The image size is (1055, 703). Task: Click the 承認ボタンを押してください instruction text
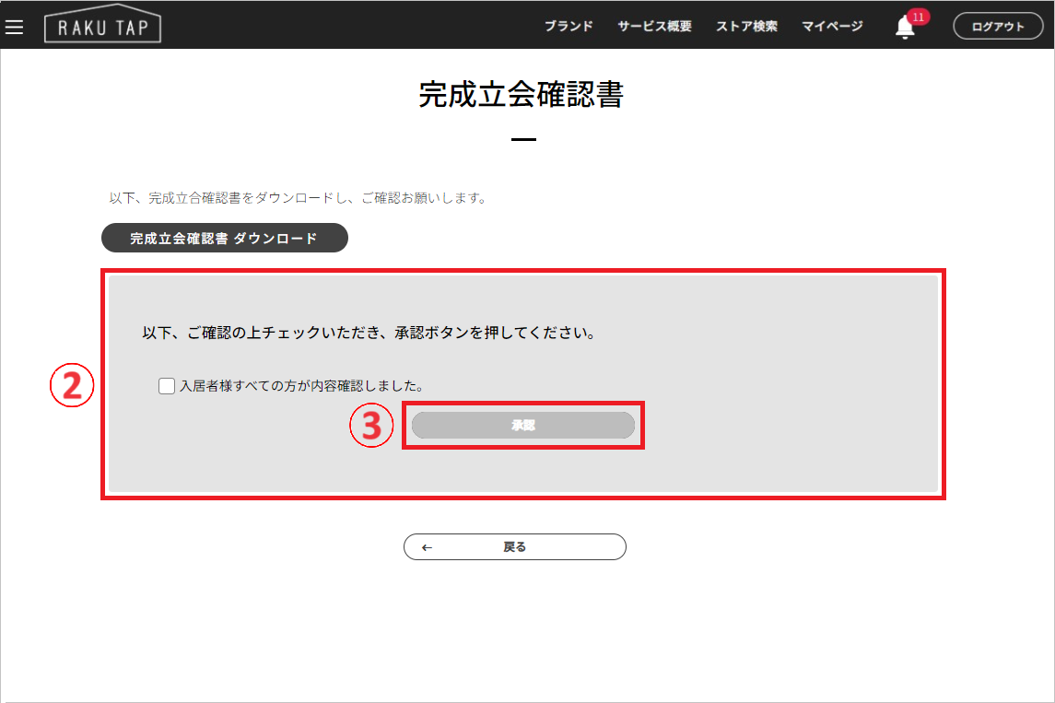369,333
